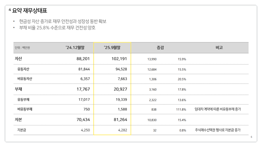Select the first bullet about 현금성 자산 증가
The width and height of the screenshot is (262, 147).
point(63,21)
